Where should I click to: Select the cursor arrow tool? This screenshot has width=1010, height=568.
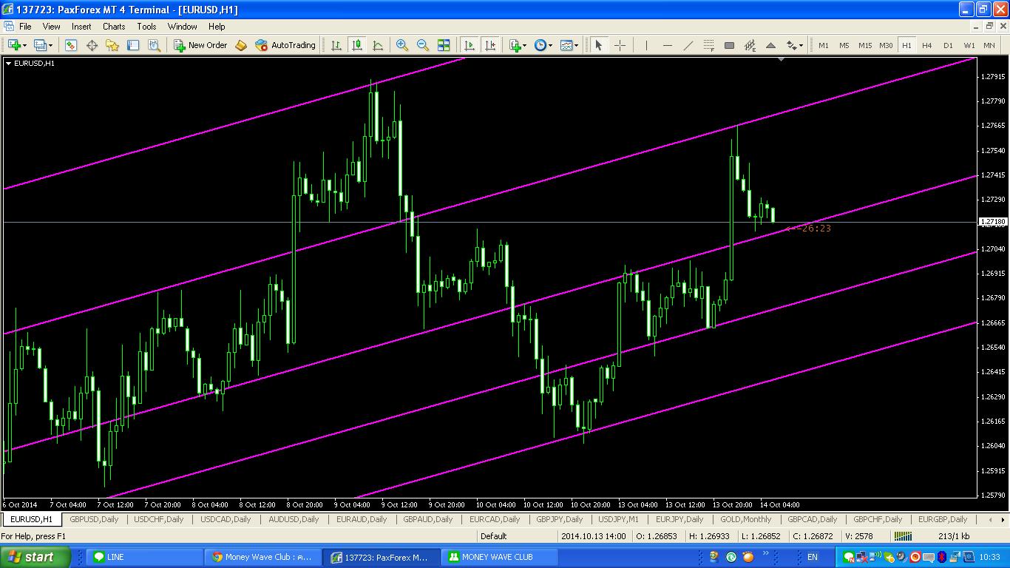pos(599,45)
